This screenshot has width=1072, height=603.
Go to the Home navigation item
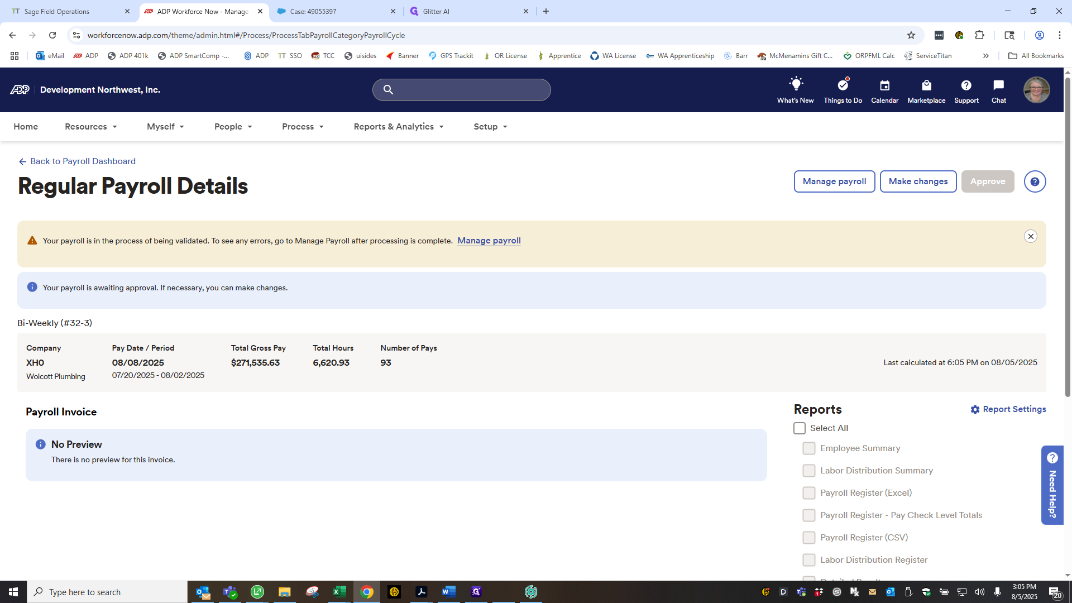click(26, 127)
